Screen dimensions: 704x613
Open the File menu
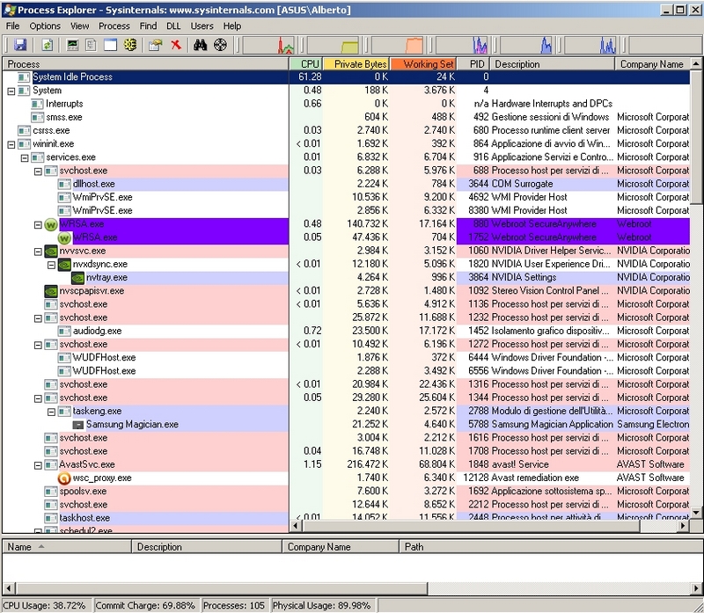click(12, 26)
